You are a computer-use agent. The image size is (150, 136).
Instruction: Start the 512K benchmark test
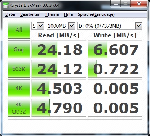[19, 69]
